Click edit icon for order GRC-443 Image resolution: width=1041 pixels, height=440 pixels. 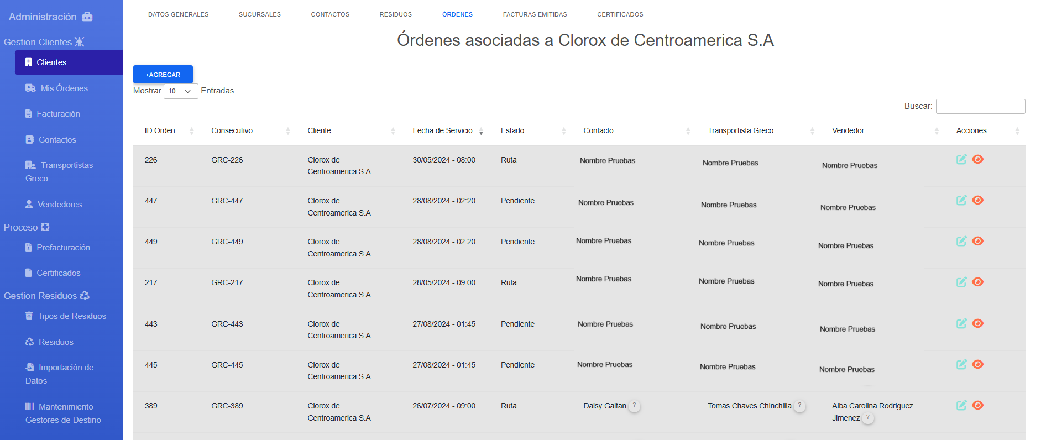(x=961, y=323)
